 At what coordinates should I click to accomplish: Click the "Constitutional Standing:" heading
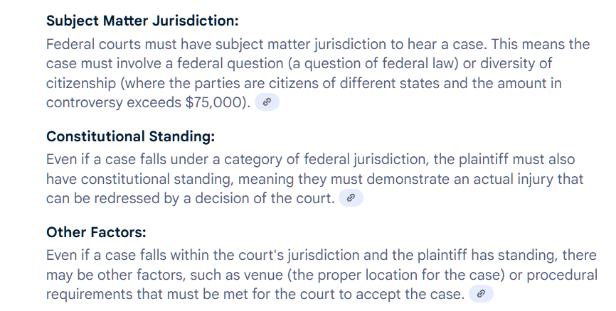coord(130,136)
